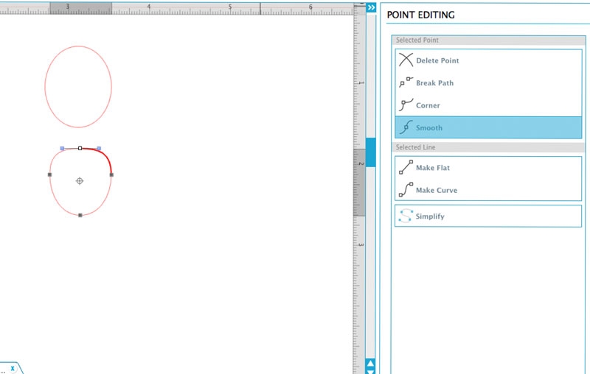Click the highlighted Smooth label

pos(429,127)
